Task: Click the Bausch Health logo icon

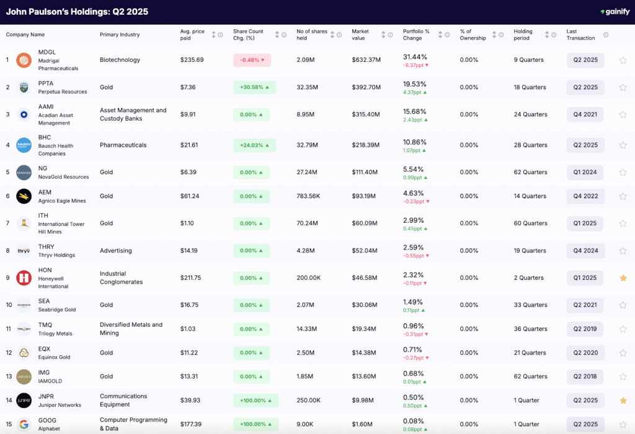Action: coord(24,145)
